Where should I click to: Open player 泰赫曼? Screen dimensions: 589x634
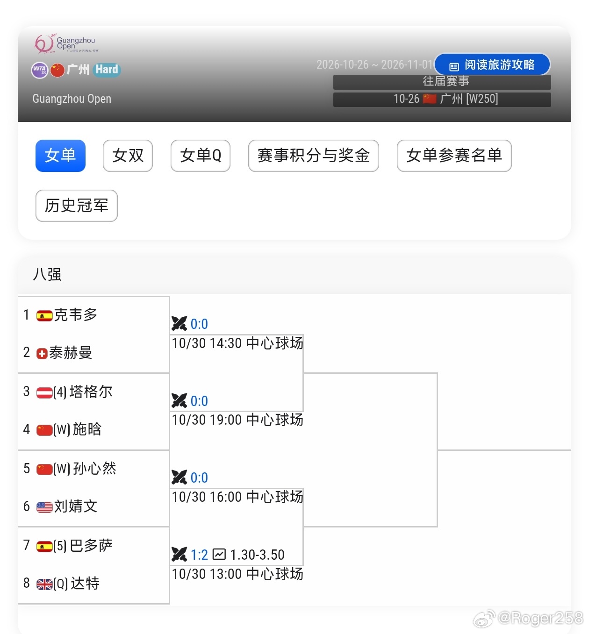71,353
